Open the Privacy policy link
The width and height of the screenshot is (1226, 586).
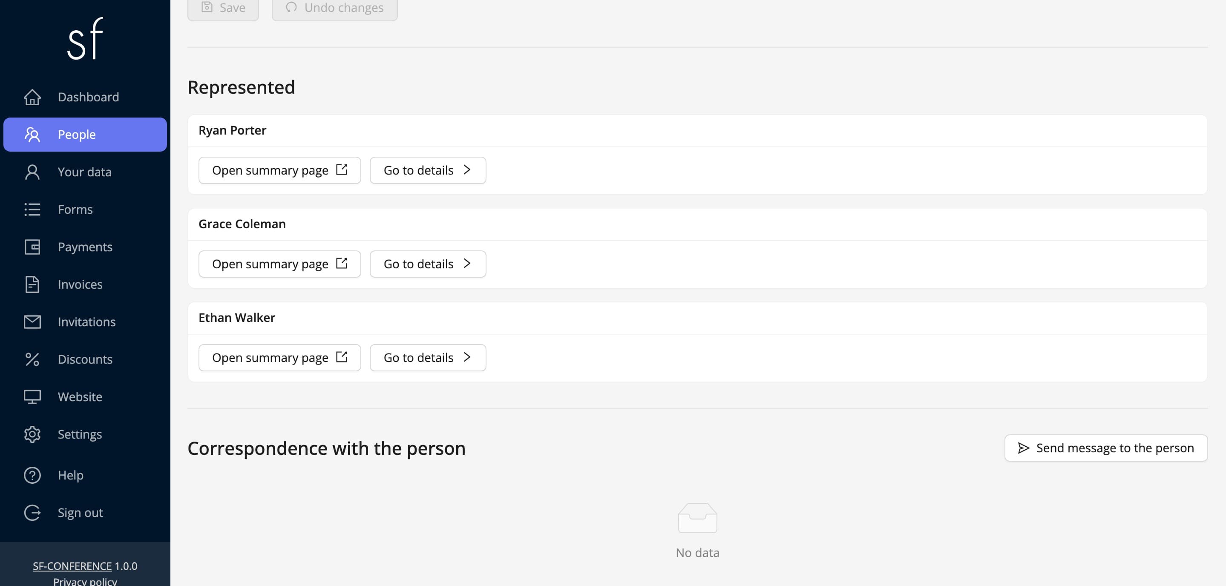point(85,581)
